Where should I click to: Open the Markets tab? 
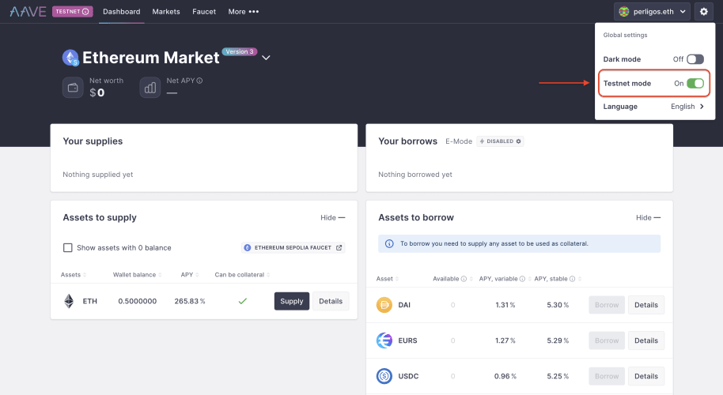[x=166, y=12]
